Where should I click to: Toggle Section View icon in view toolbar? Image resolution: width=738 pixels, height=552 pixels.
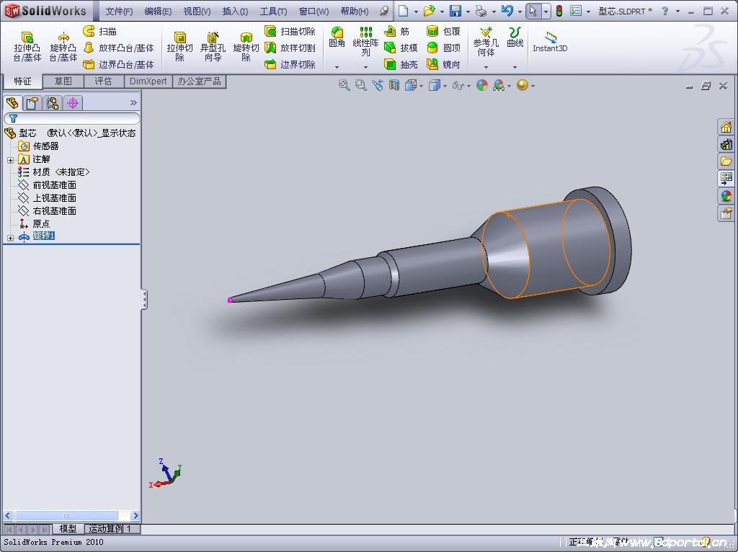pyautogui.click(x=394, y=85)
